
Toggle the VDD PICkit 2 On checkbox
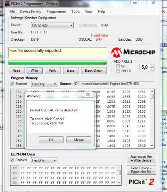click(118, 66)
